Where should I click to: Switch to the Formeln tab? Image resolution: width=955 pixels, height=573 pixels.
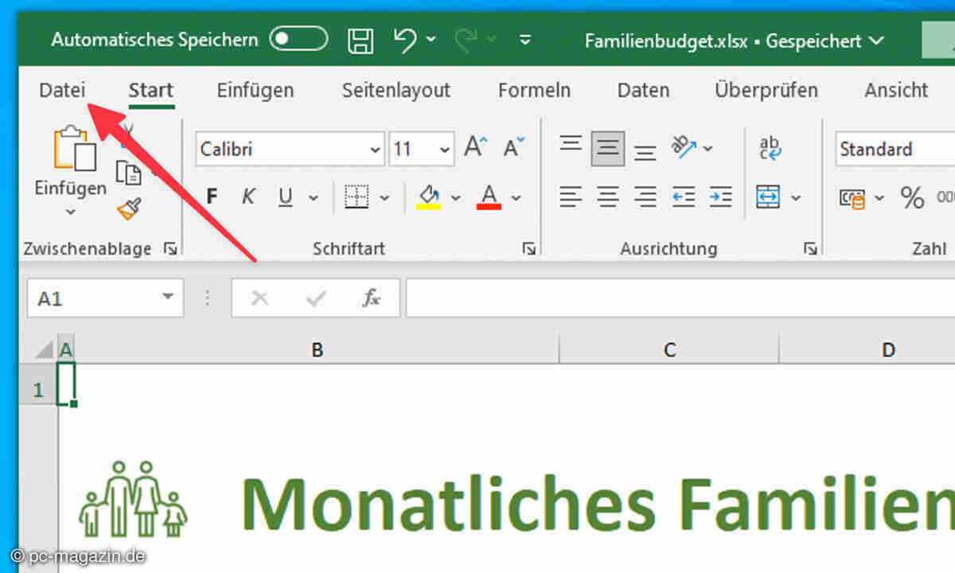click(534, 90)
